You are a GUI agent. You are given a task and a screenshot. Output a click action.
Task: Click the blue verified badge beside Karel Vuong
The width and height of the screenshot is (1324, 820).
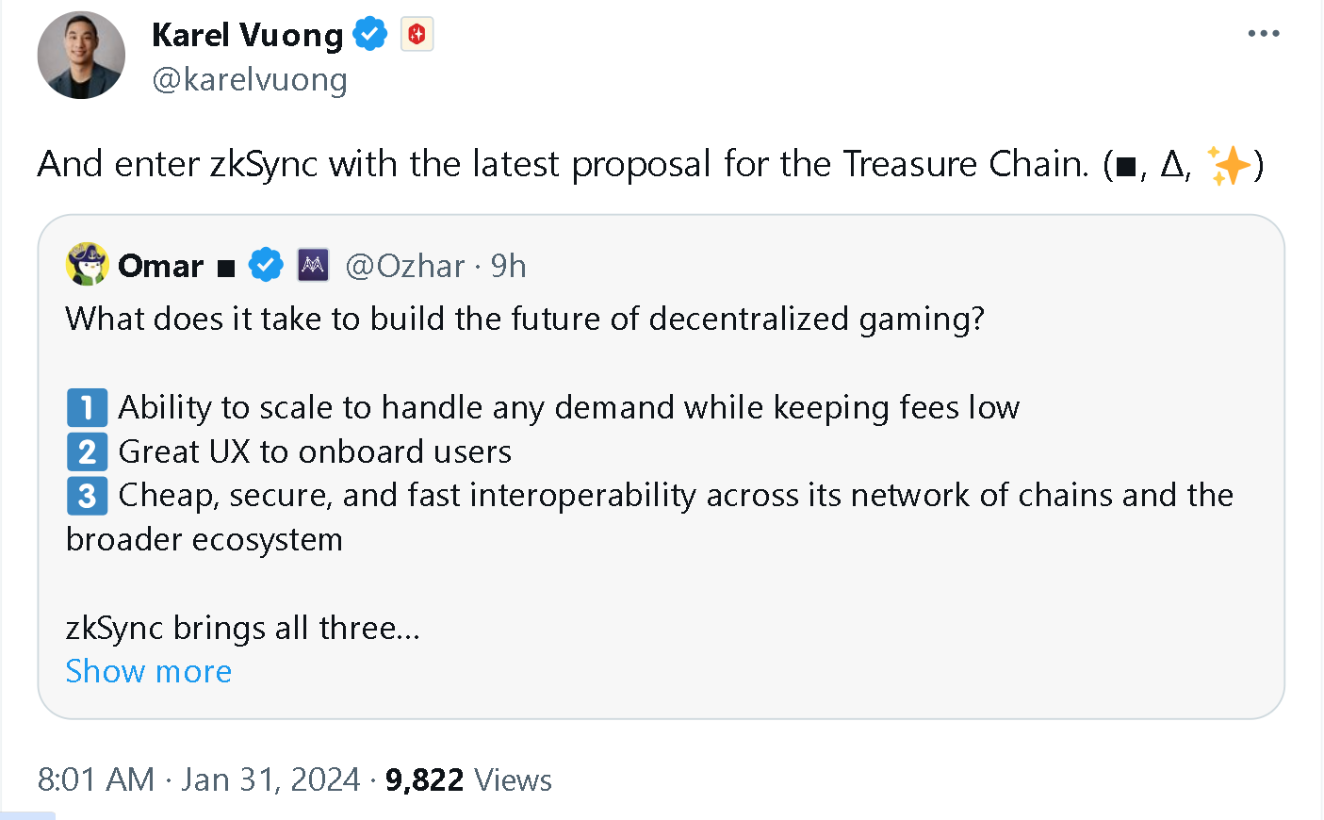369,35
